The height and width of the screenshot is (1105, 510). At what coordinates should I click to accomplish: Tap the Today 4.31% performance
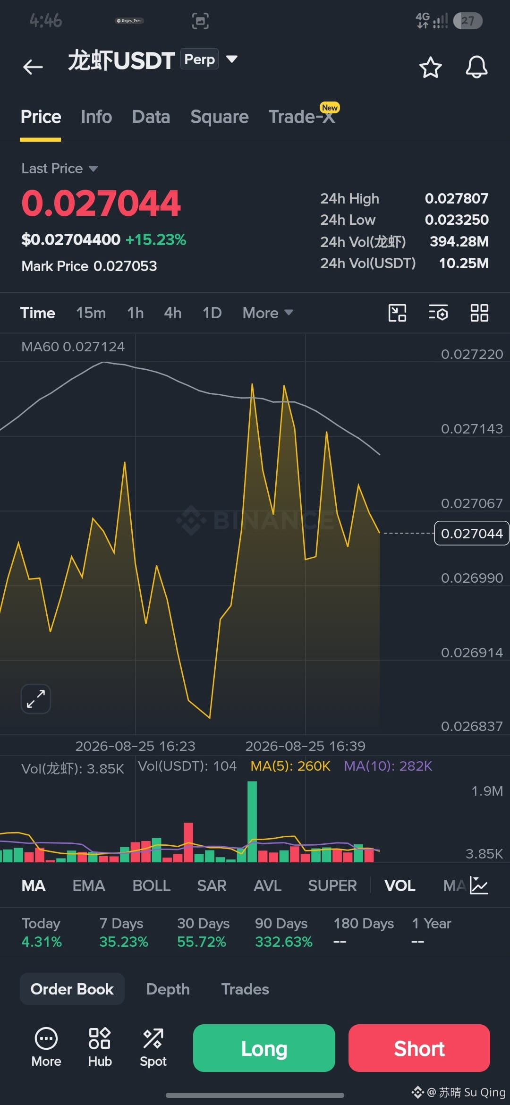point(42,932)
